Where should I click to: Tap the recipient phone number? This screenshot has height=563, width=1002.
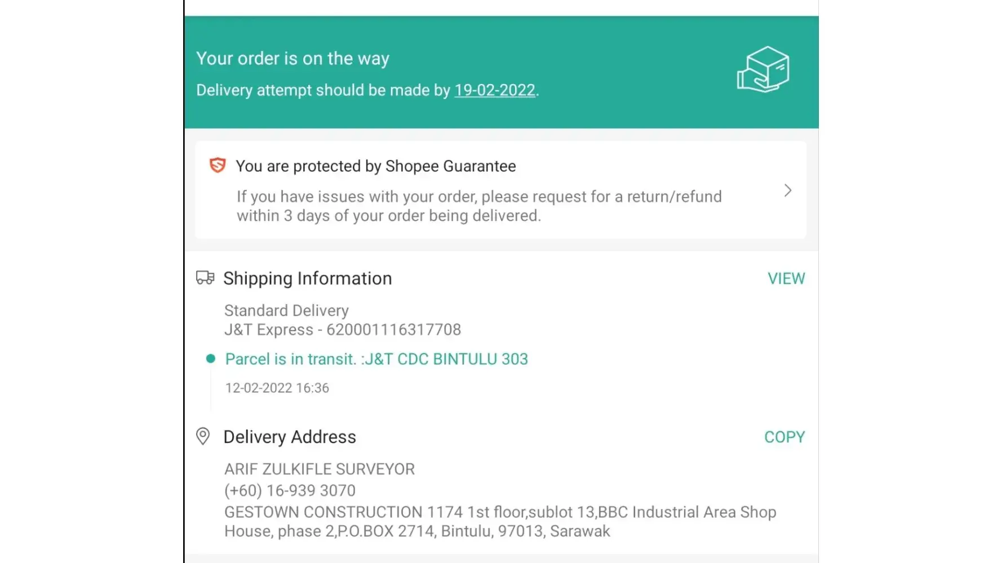point(290,490)
